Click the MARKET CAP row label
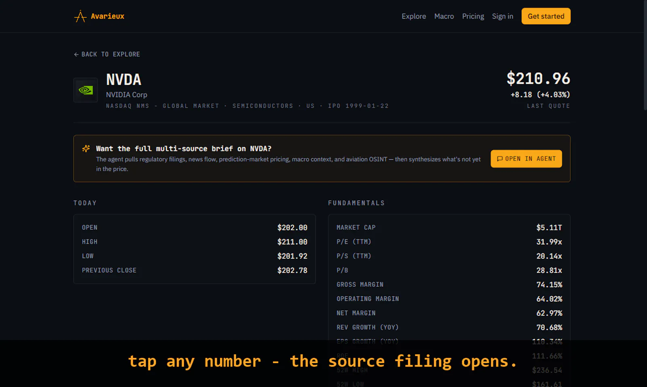647x387 pixels. point(356,228)
